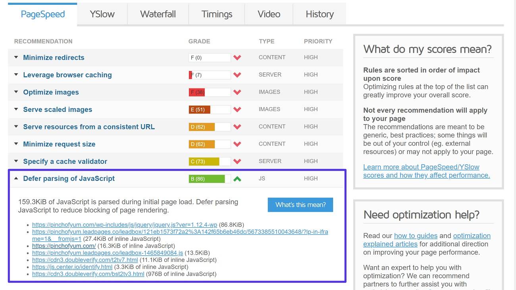Switch to the History tab
This screenshot has height=290, width=516.
[319, 14]
